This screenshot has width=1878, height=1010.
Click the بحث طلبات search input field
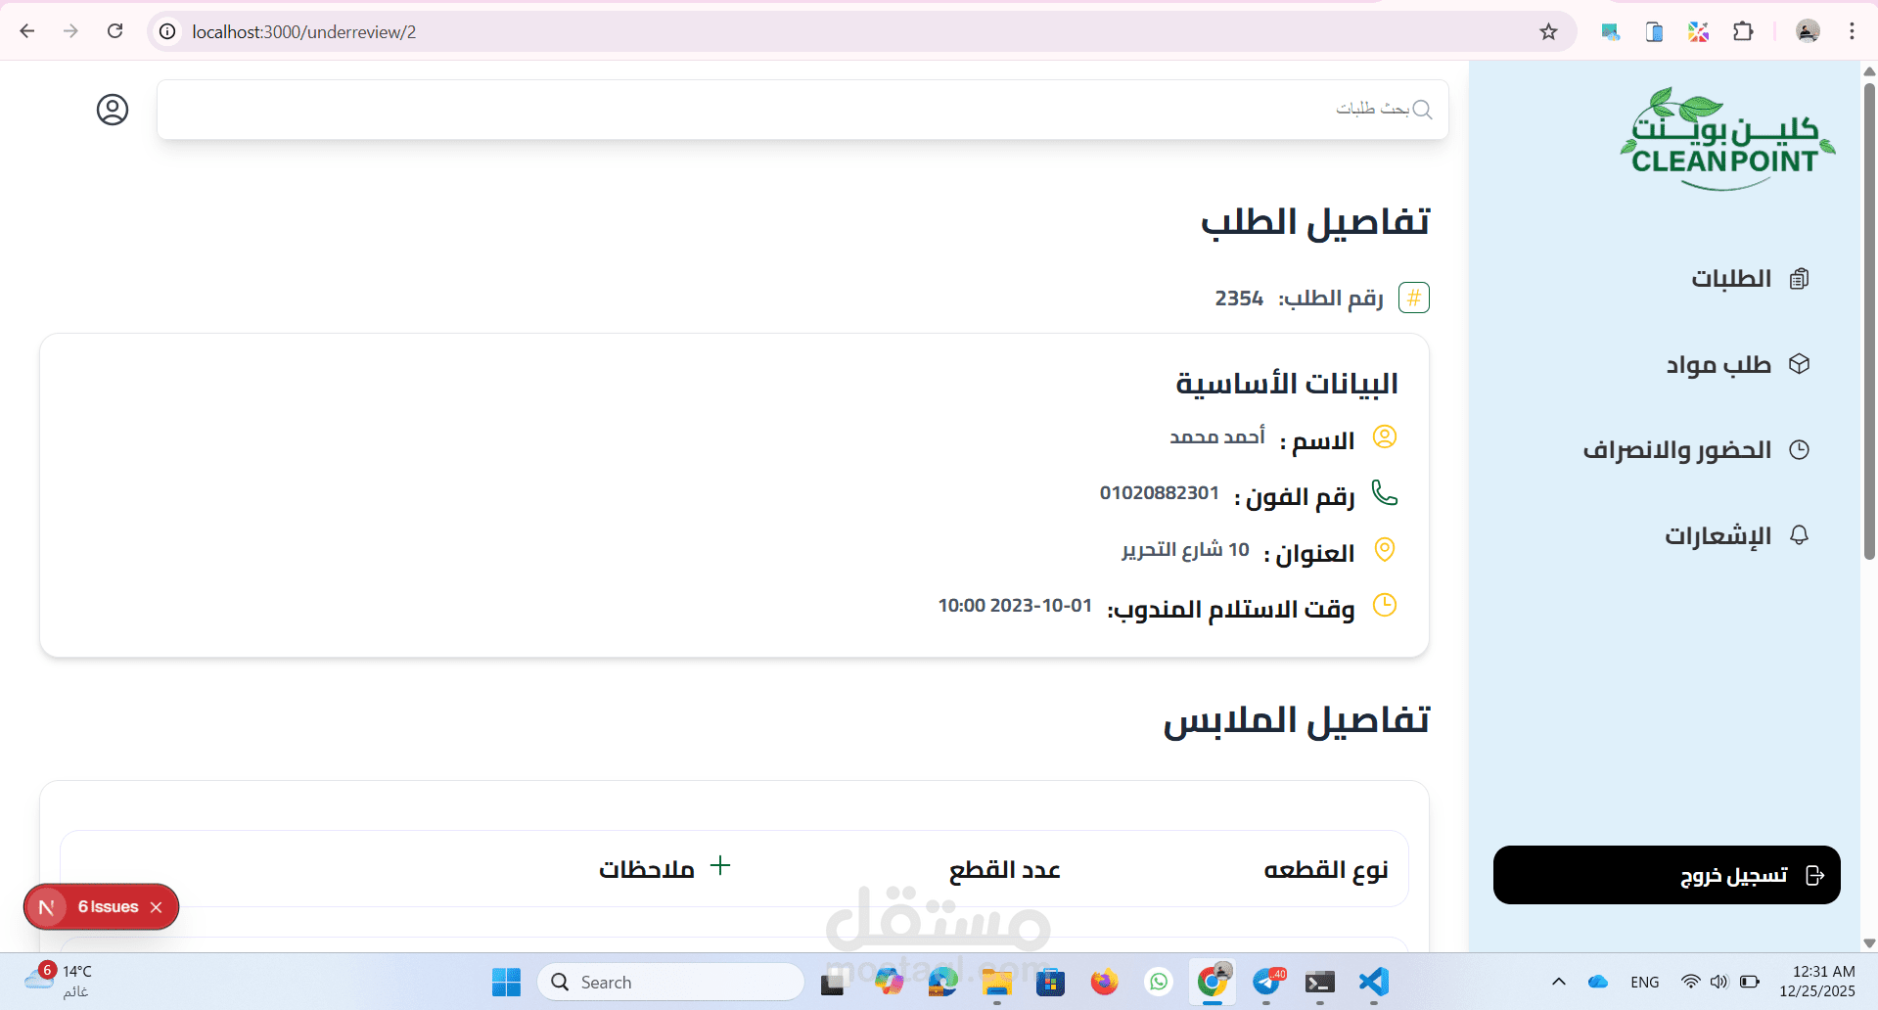click(802, 110)
